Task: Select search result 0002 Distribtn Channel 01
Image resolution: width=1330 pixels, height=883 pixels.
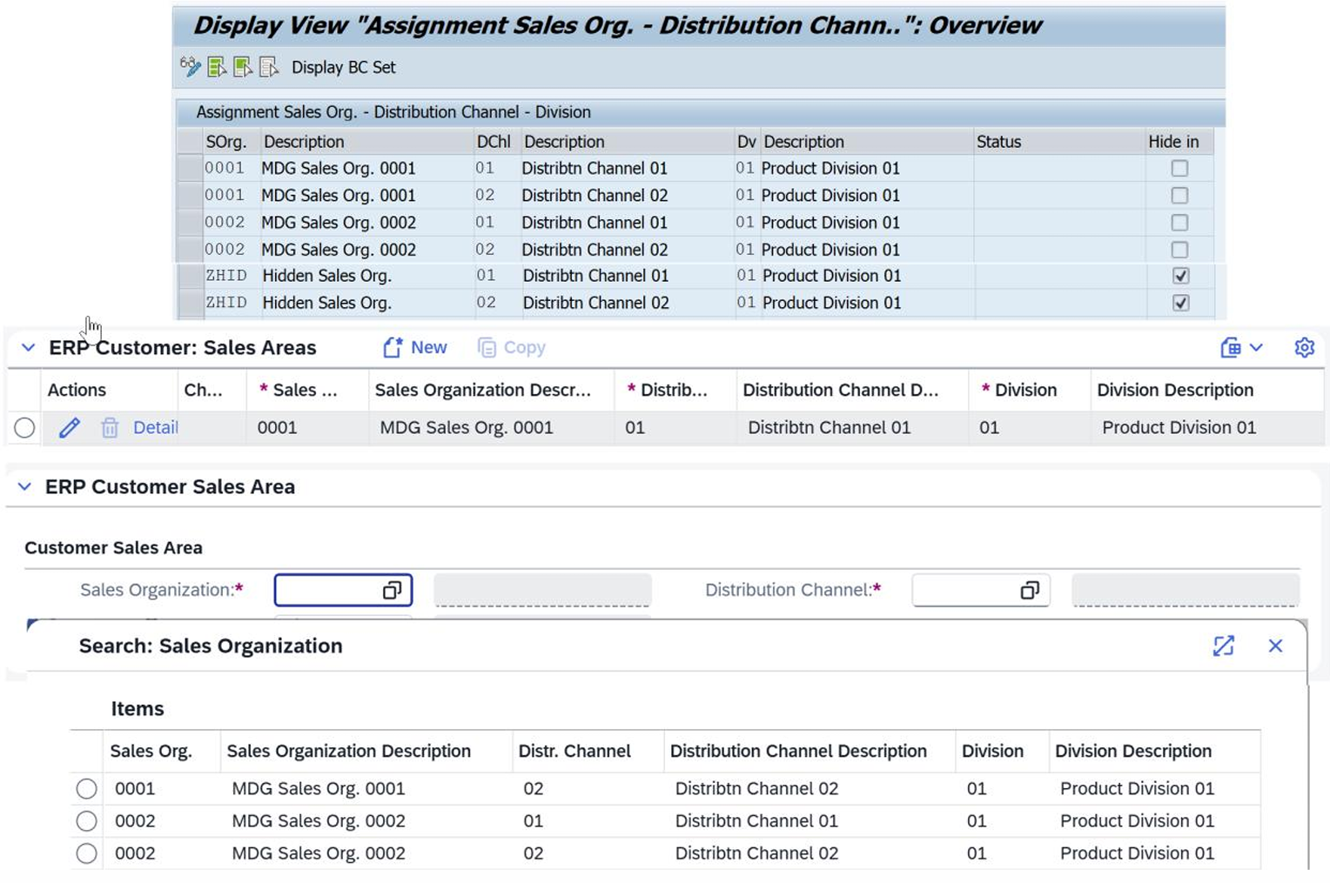Action: 86,820
